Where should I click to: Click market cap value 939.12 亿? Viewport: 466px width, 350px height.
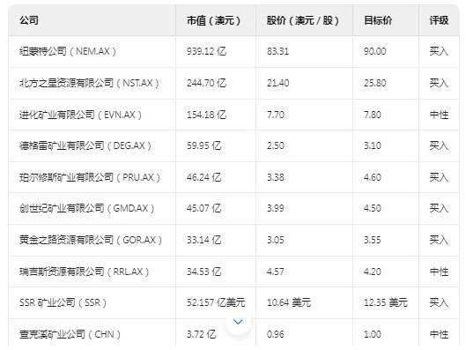point(206,51)
